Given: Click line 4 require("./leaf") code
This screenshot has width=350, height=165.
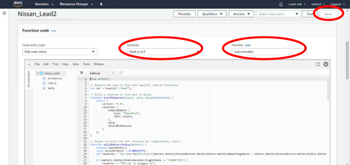Looking at the screenshot, I should click(111, 88).
